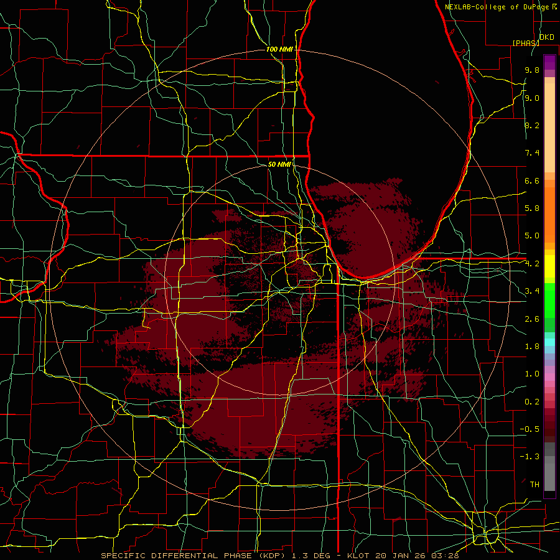Click the NEXLAB-College of DuPage label
Screen dimensions: 560x560
coord(498,7)
